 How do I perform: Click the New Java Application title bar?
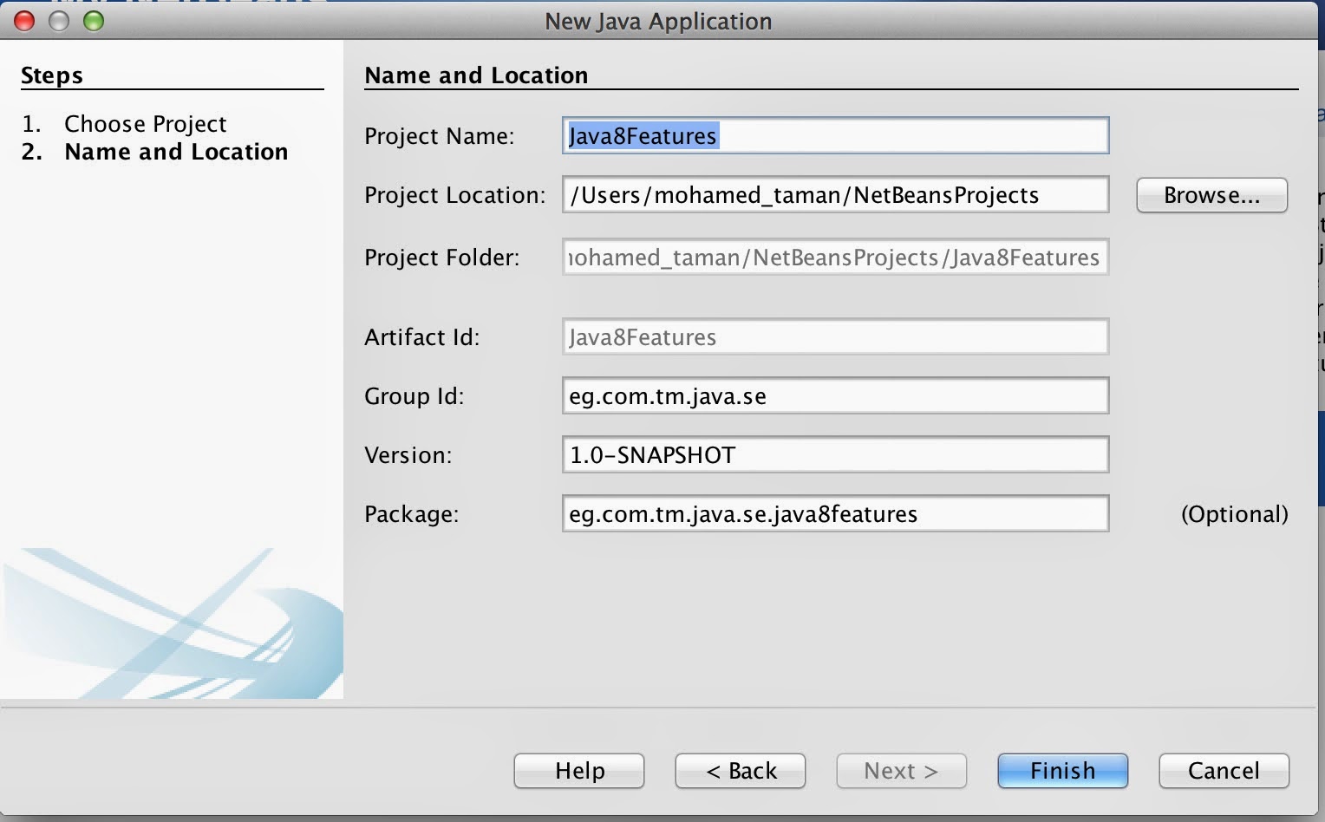657,21
